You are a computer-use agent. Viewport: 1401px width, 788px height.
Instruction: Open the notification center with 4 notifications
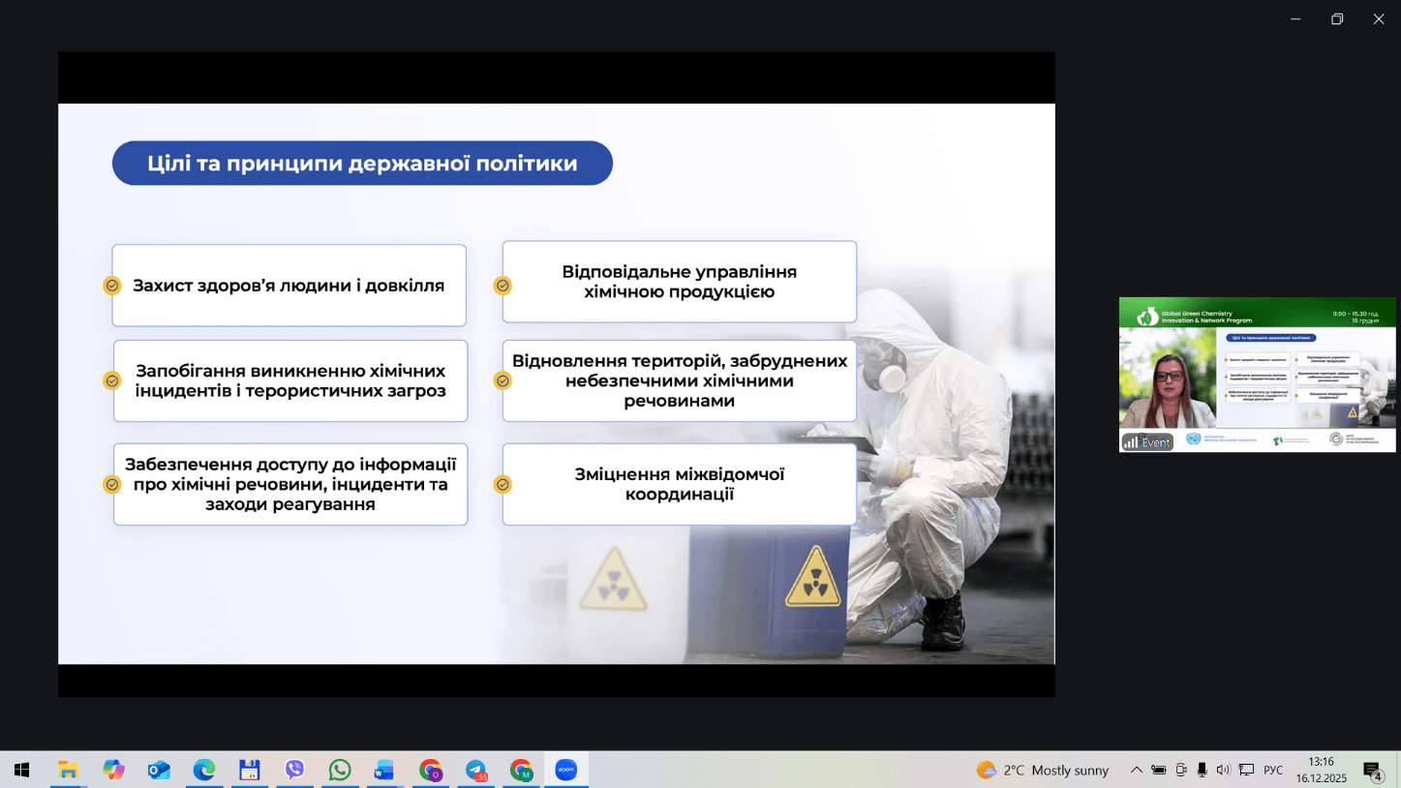pyautogui.click(x=1372, y=771)
